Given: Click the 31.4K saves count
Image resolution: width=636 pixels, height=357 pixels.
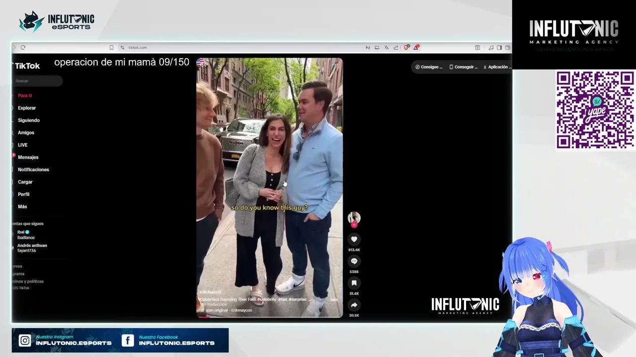Looking at the screenshot, I should [354, 294].
